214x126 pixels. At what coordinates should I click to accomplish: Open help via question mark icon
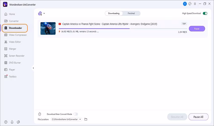click(x=6, y=122)
